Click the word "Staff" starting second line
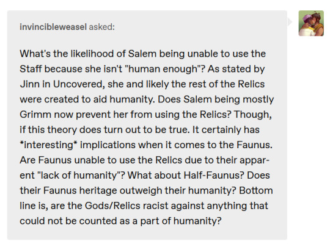 tap(31, 69)
